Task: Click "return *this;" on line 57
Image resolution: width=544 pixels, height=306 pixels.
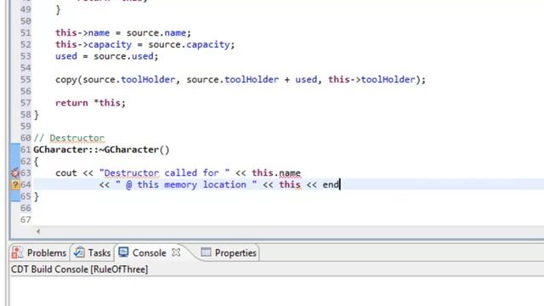Action: point(90,103)
